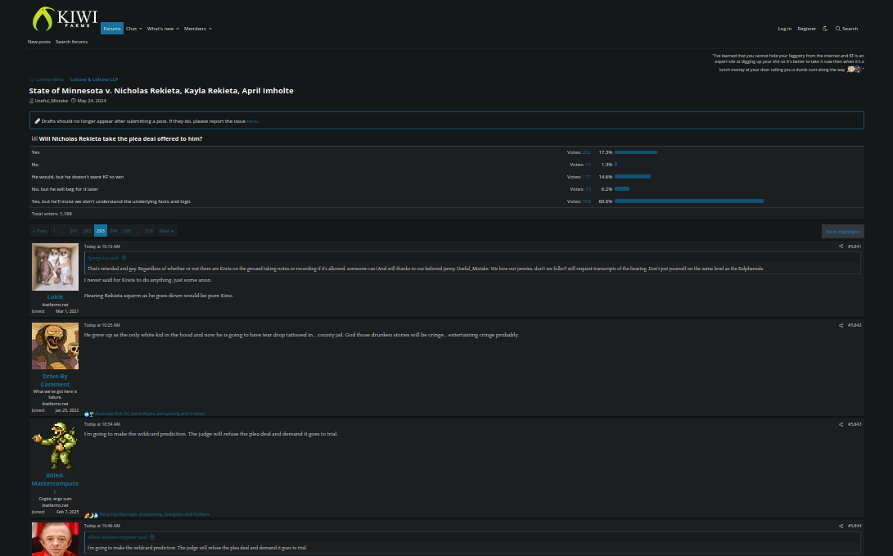Screen dimensions: 893x556
Task: Open the New posts sub-navigation link
Action: pyautogui.click(x=39, y=42)
